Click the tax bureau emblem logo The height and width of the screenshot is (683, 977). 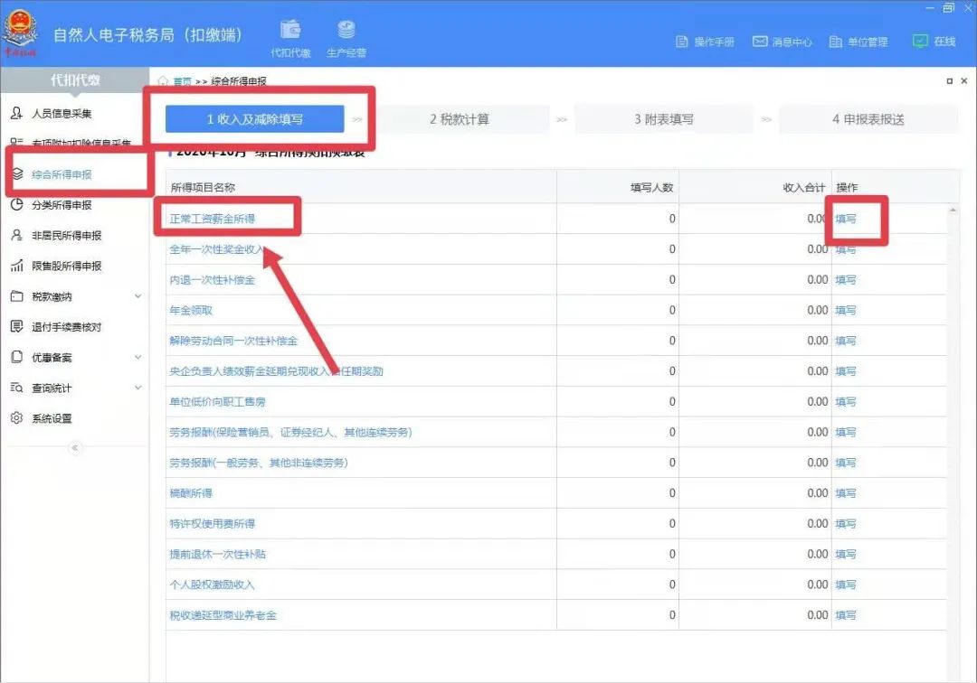pos(21,33)
